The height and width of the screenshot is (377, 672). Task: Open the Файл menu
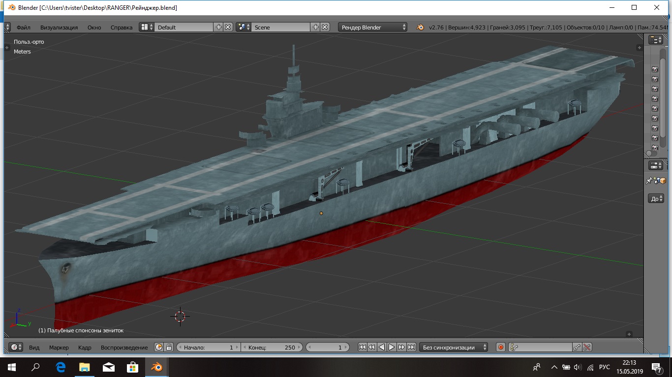pyautogui.click(x=23, y=27)
